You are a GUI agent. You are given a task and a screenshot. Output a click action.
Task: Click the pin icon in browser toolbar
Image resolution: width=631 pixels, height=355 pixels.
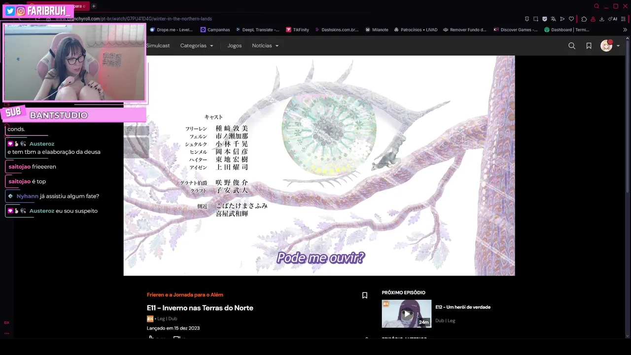(527, 19)
